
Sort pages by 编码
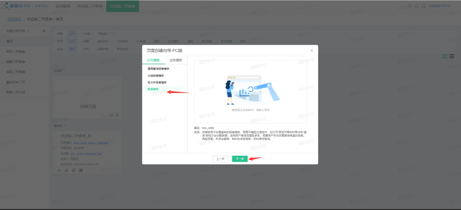[x=72, y=49]
